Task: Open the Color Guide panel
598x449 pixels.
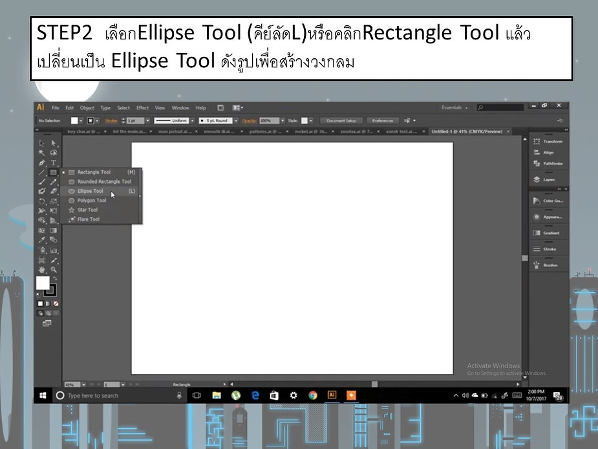Action: pos(548,201)
